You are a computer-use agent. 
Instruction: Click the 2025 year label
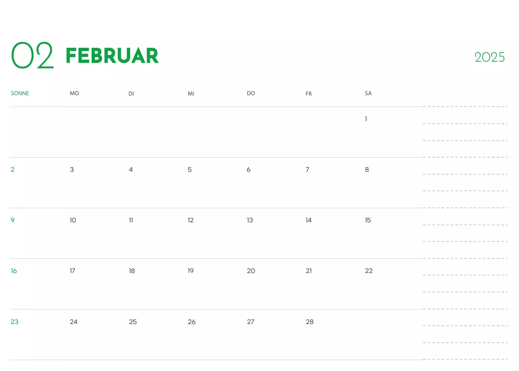coord(490,58)
